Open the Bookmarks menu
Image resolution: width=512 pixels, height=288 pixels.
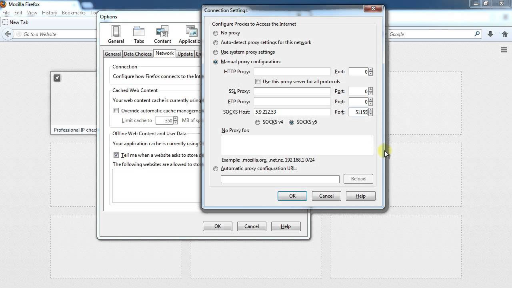(x=74, y=13)
